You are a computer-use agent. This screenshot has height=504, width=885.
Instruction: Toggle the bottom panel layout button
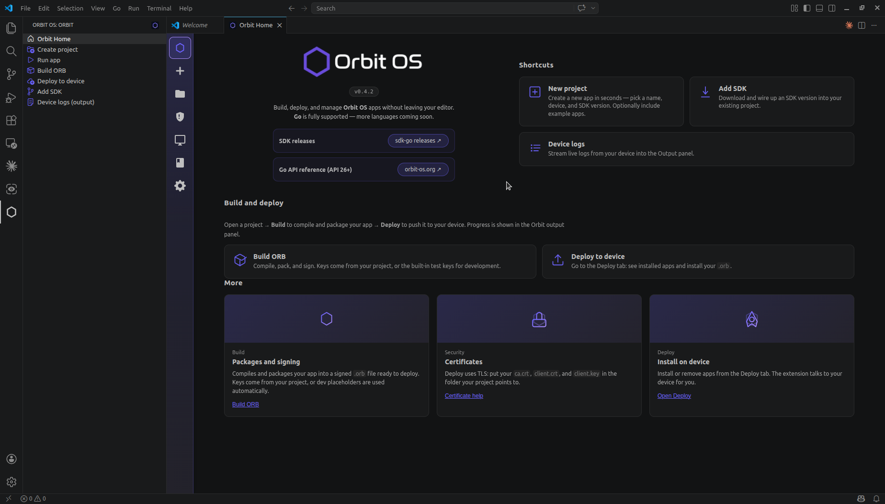[819, 8]
